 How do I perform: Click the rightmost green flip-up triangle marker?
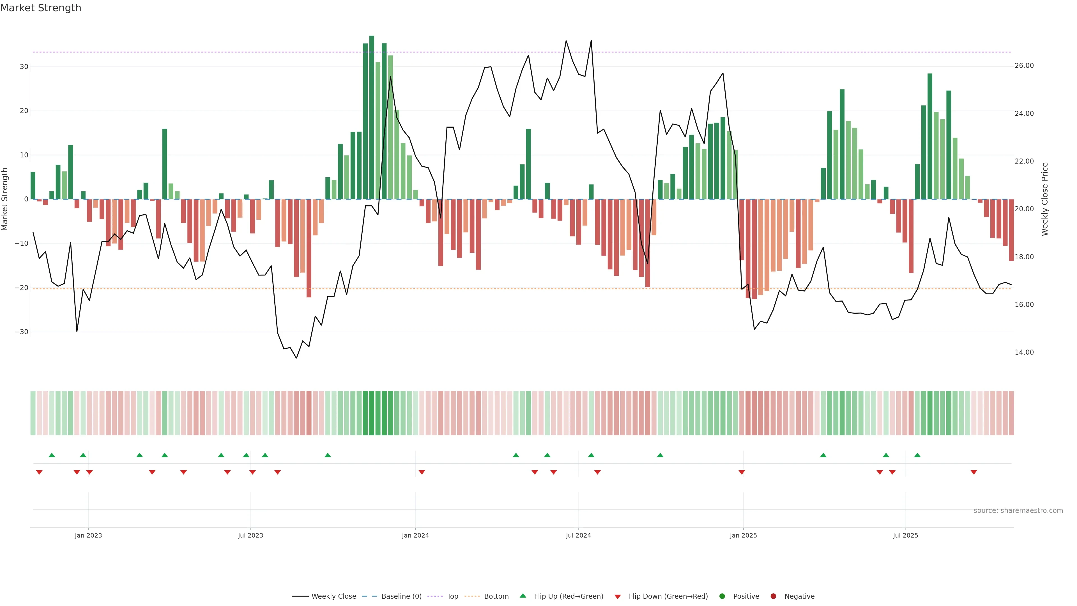(917, 455)
